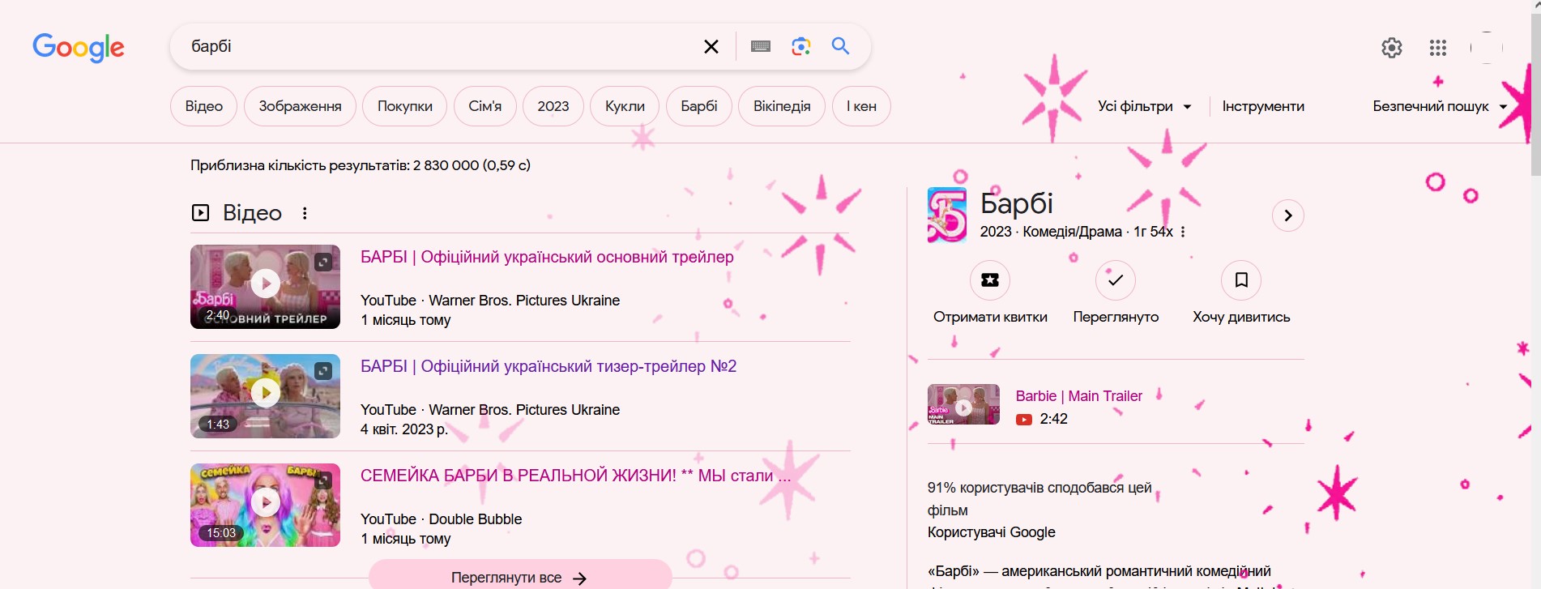Open the Інструменти search tools
The width and height of the screenshot is (1541, 589).
click(x=1262, y=106)
